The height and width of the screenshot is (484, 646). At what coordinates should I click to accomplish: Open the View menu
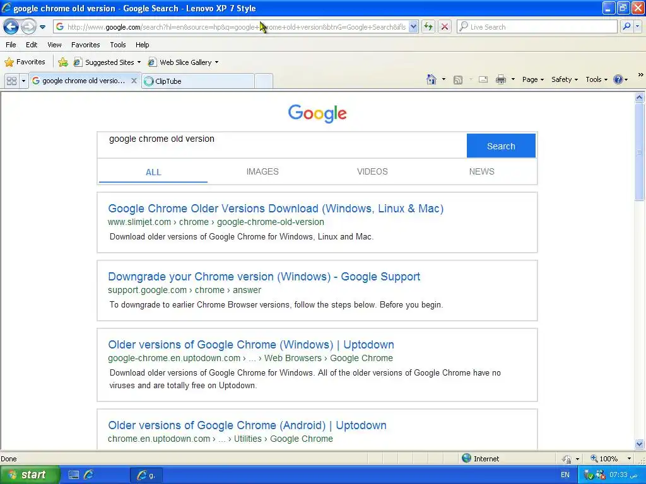tap(54, 45)
